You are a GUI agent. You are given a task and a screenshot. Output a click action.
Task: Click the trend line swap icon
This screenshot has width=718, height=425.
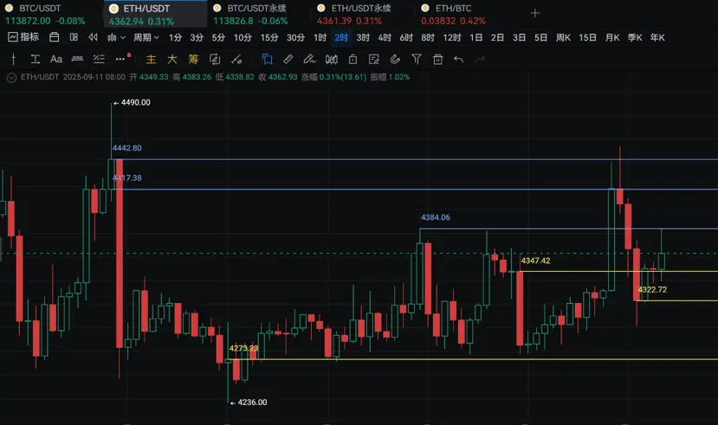pos(236,59)
